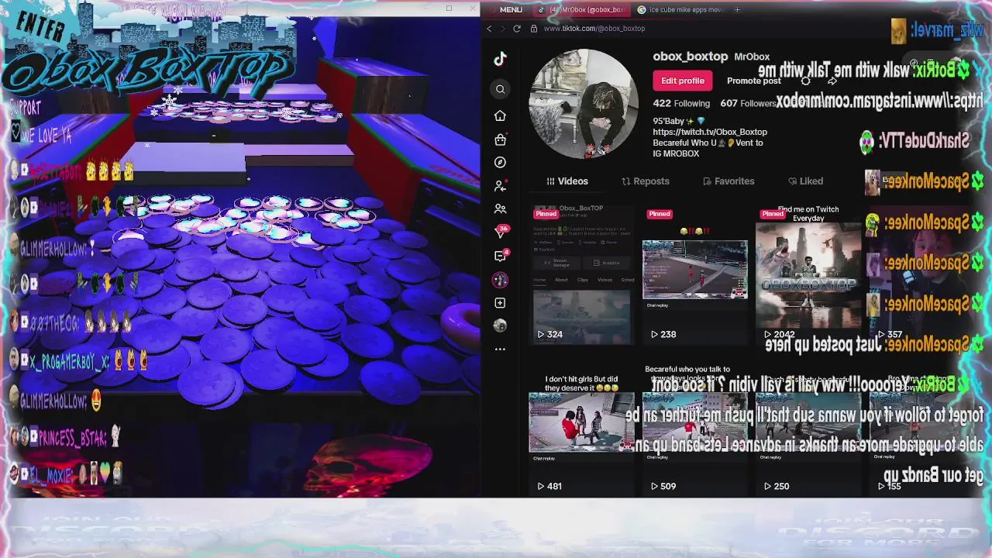Open TikTok search in sidebar
Viewport: 992px width, 558px height.
(500, 89)
